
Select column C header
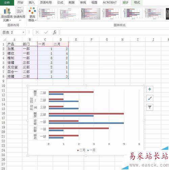point(45,40)
